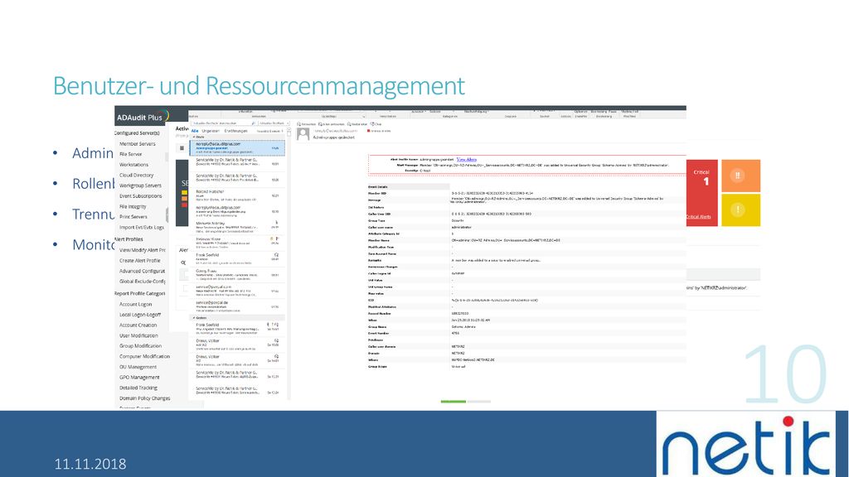Click the search magnifier in the mail search box

click(x=253, y=123)
